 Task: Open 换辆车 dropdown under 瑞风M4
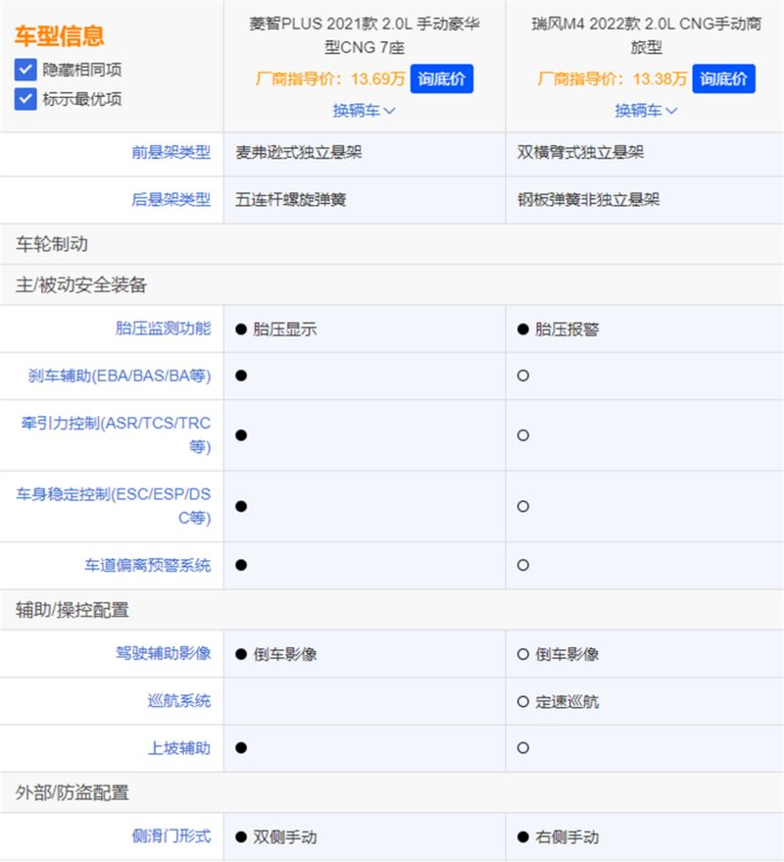coord(646,111)
